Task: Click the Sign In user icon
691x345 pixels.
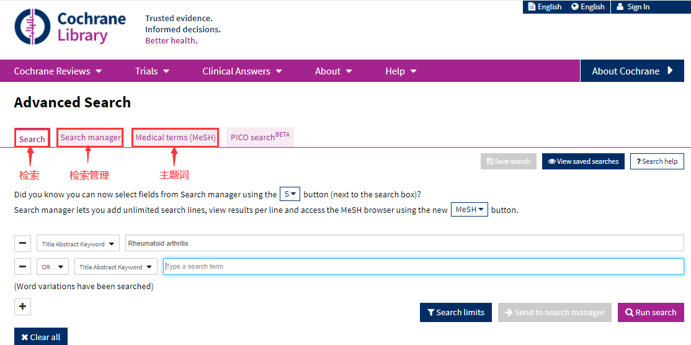Action: point(620,7)
